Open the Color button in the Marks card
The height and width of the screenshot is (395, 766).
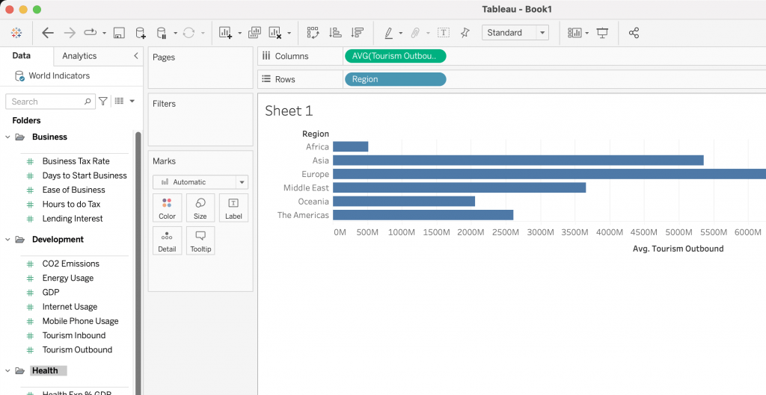click(167, 208)
